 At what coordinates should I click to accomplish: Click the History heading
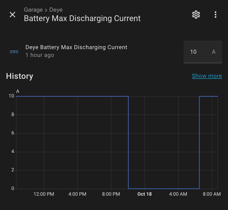pyautogui.click(x=19, y=76)
